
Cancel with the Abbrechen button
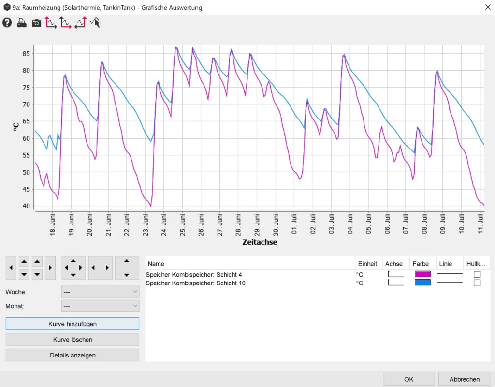tap(465, 379)
